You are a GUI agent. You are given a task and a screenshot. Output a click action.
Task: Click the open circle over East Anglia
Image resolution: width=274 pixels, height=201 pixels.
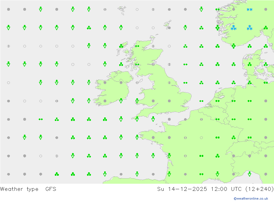[185, 101]
